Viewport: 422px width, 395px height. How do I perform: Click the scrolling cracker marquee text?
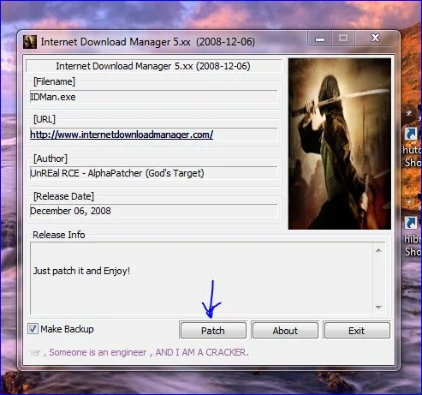pos(139,352)
